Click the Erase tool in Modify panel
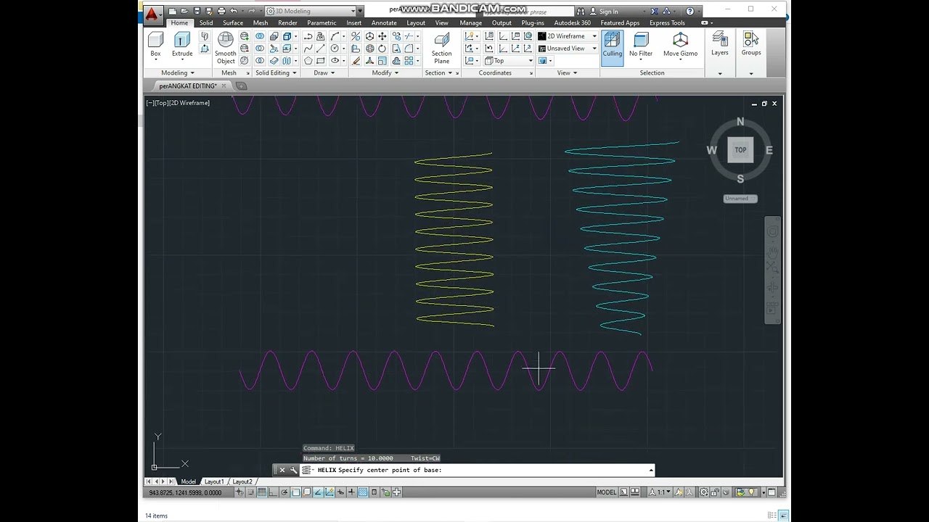This screenshot has height=522, width=929. [x=356, y=61]
